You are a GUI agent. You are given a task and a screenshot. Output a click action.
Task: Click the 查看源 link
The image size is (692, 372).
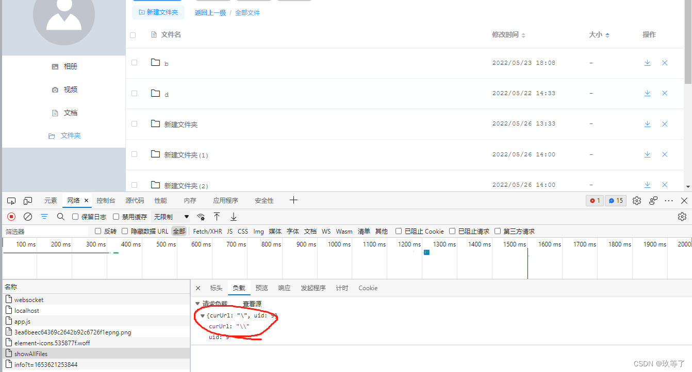pyautogui.click(x=252, y=304)
